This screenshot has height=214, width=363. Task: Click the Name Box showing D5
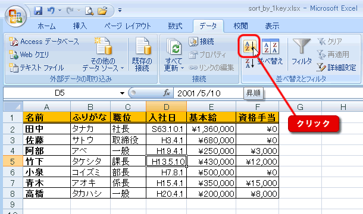click(60, 93)
